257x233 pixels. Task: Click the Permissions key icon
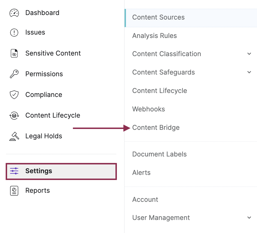coord(14,74)
